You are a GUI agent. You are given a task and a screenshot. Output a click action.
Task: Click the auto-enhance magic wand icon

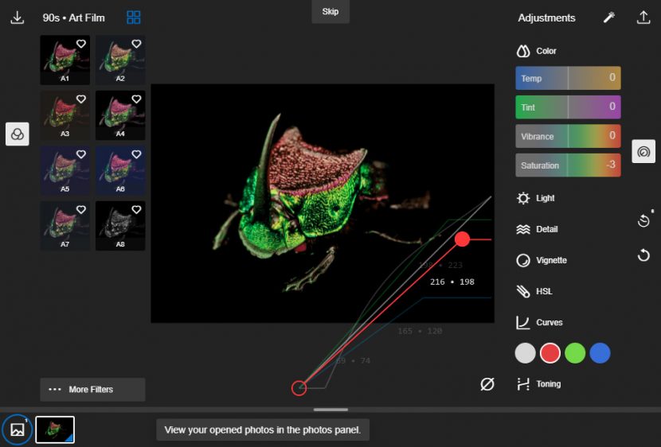609,17
